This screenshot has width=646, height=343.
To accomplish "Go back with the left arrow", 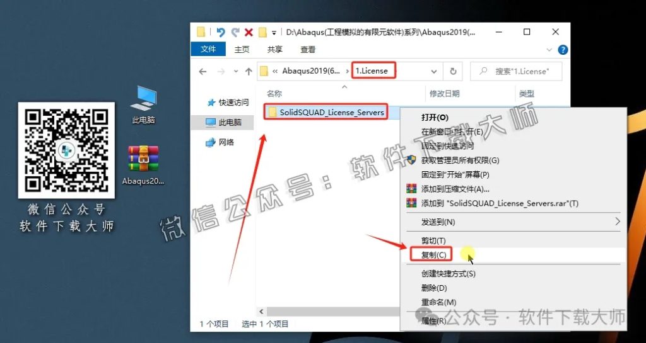I will click(203, 72).
